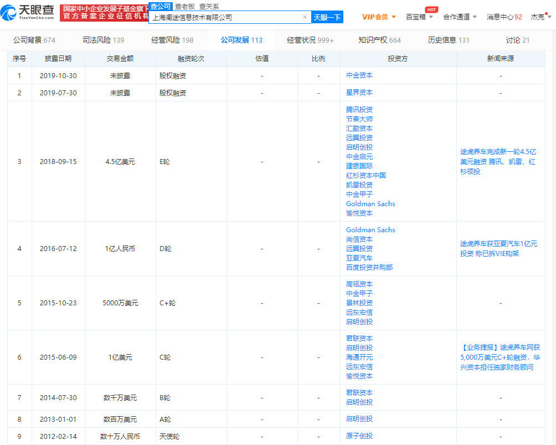Viewport: 556px width, 445px height.
Task: Switch to 公司背景 tab
Action: tap(34, 40)
